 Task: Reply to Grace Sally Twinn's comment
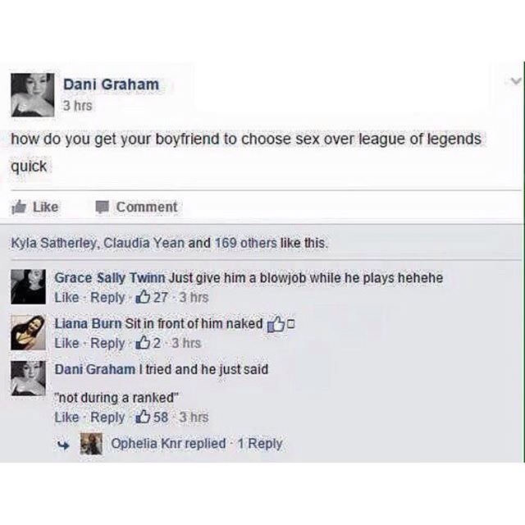[107, 297]
